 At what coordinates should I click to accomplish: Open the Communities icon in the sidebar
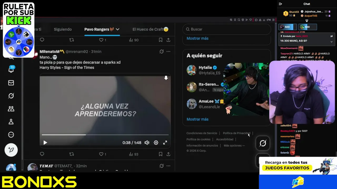11,109
